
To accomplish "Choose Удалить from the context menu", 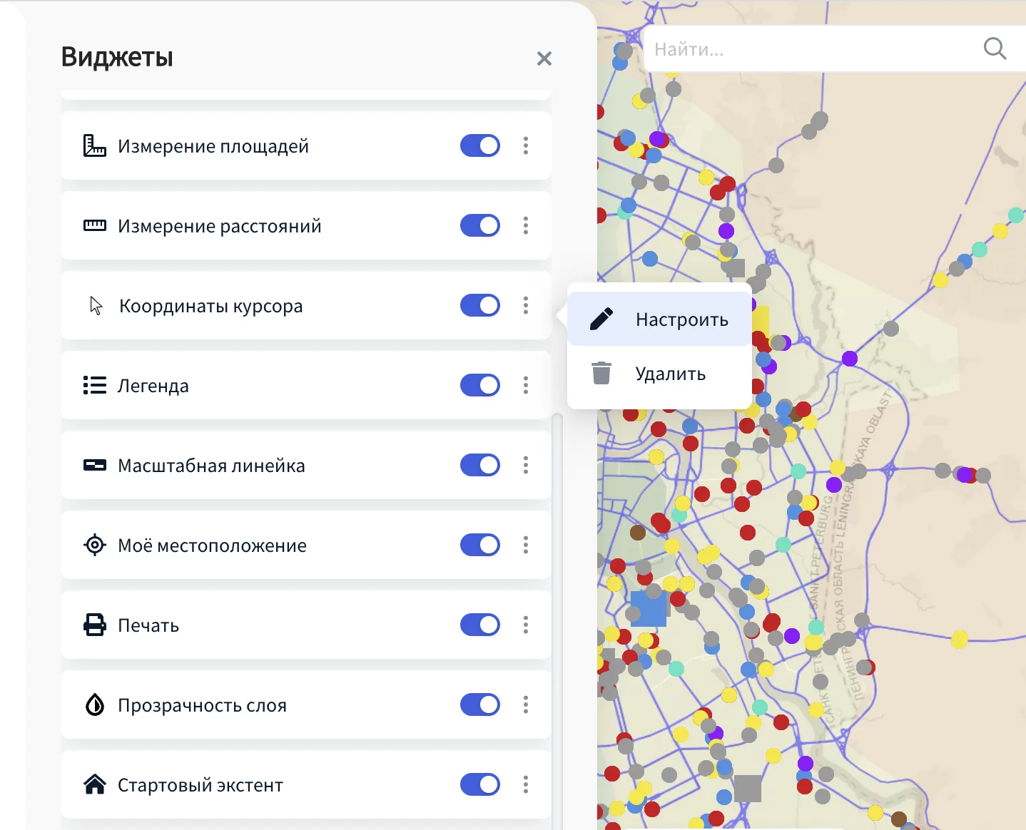I will pos(660,374).
